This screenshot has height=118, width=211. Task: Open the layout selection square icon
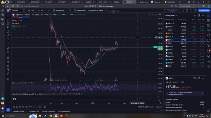pyautogui.click(x=165, y=10)
